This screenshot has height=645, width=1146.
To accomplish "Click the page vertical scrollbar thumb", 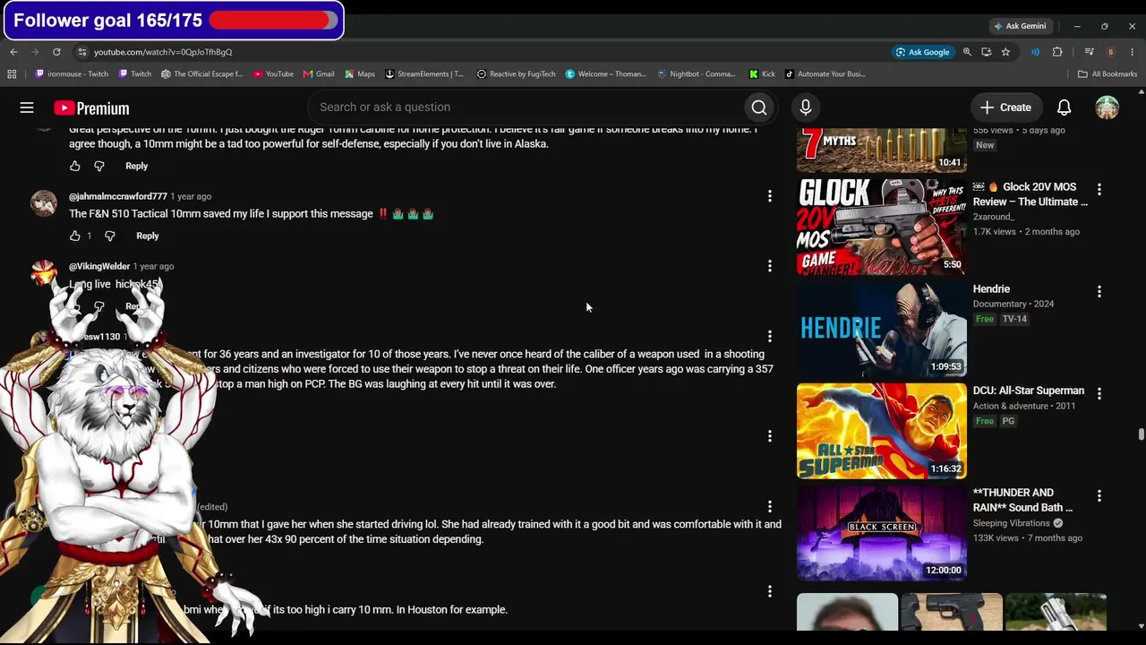I will (x=1141, y=434).
